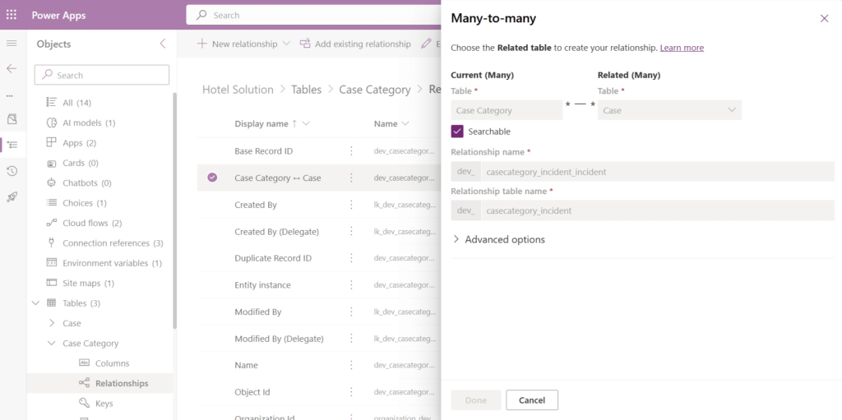Go to Case Category breadcrumb
This screenshot has height=420, width=842.
tap(375, 90)
